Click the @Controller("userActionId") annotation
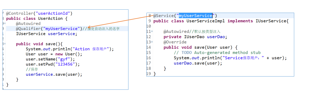The height and width of the screenshot is (109, 313). click(x=39, y=13)
